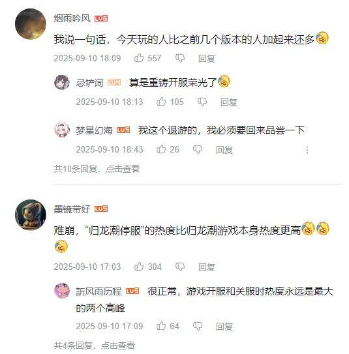Dislike 墨镜带好's comment
This screenshot has width=349, height=354.
(x=180, y=267)
